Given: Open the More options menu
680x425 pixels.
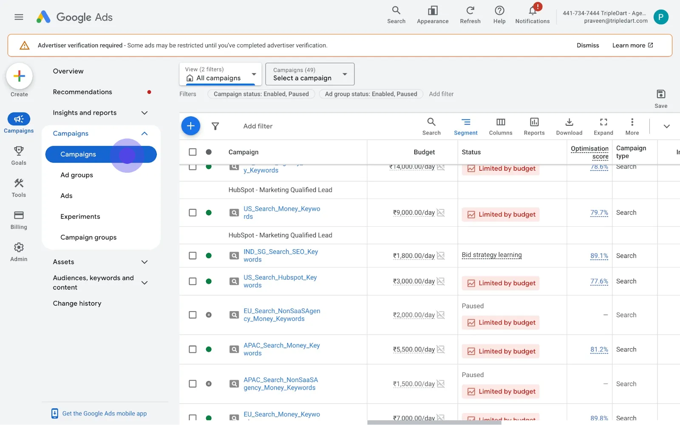Looking at the screenshot, I should click(x=632, y=127).
